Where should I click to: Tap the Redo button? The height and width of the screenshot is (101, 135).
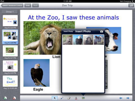coord(35,6)
